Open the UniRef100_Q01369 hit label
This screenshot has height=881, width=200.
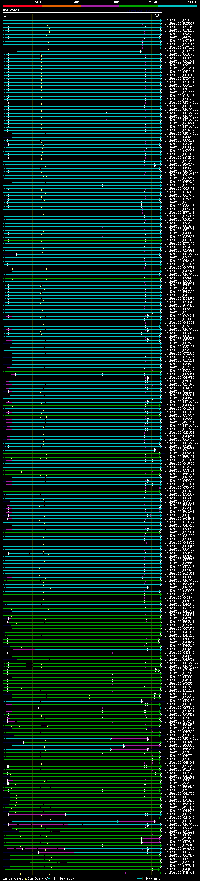pyautogui.click(x=179, y=408)
